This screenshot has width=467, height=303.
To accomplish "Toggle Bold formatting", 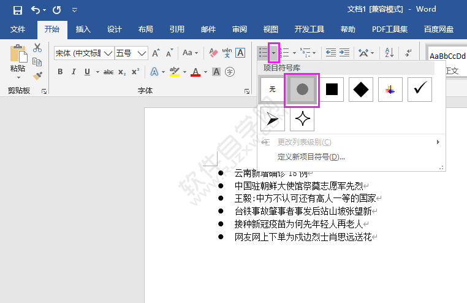I will click(60, 72).
